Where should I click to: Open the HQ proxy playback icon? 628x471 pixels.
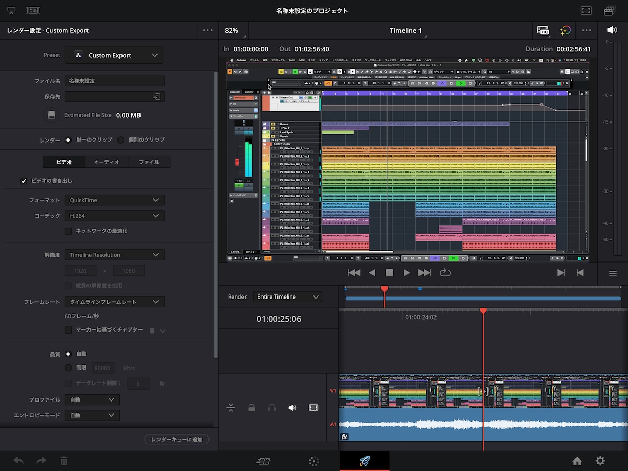pyautogui.click(x=543, y=30)
